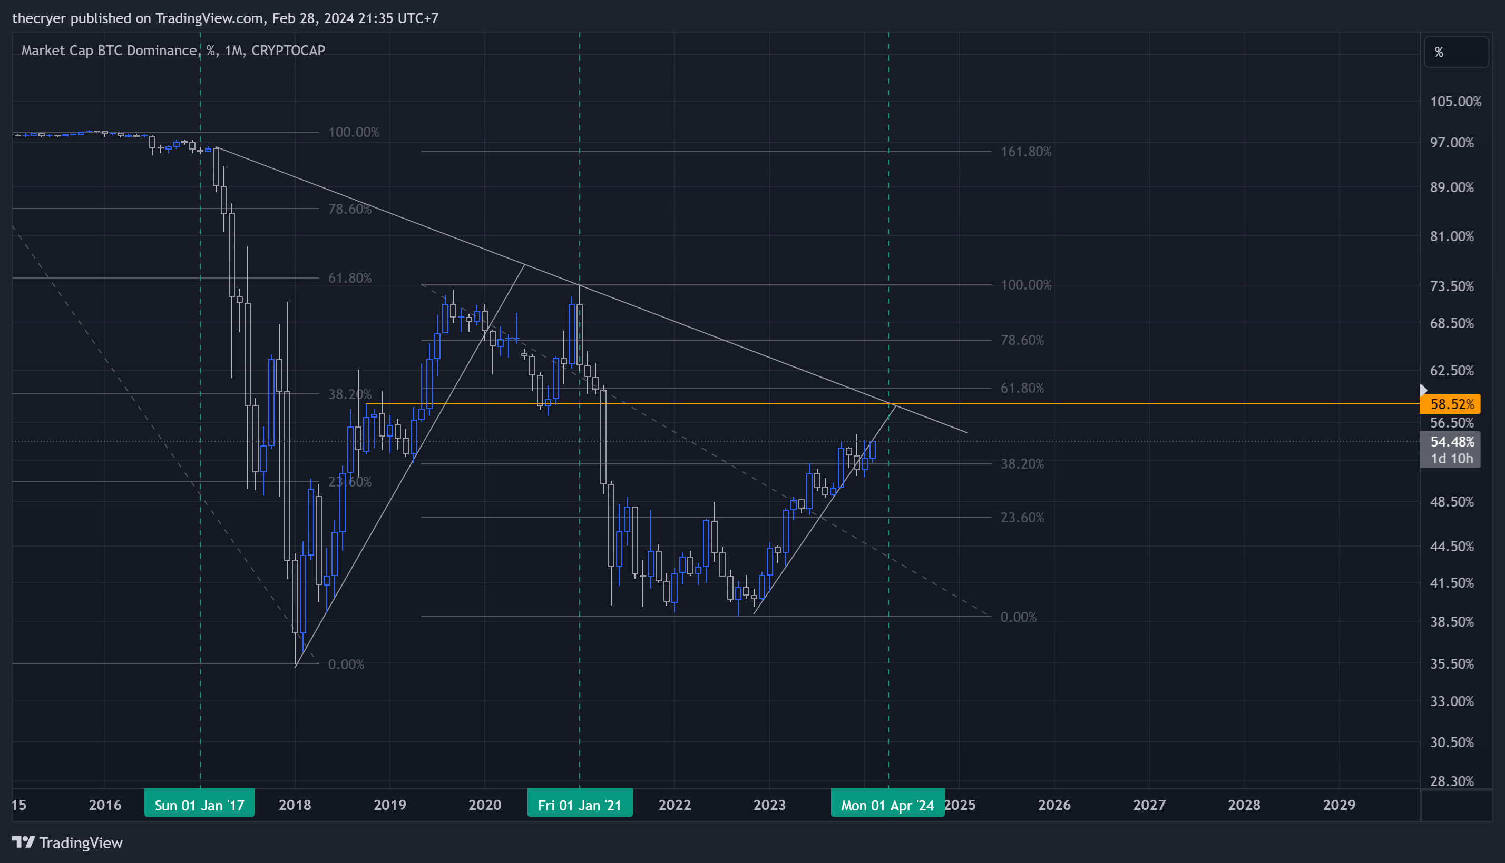Image resolution: width=1505 pixels, height=863 pixels.
Task: Click the 48.50% price axis label
Action: [x=1452, y=501]
